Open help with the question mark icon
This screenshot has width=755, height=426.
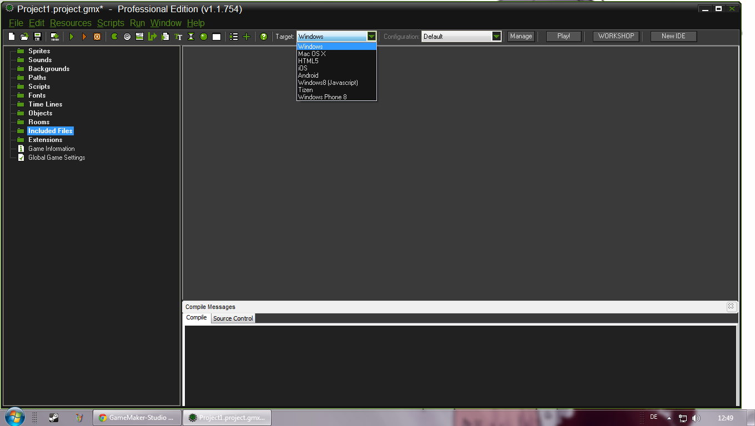[264, 37]
